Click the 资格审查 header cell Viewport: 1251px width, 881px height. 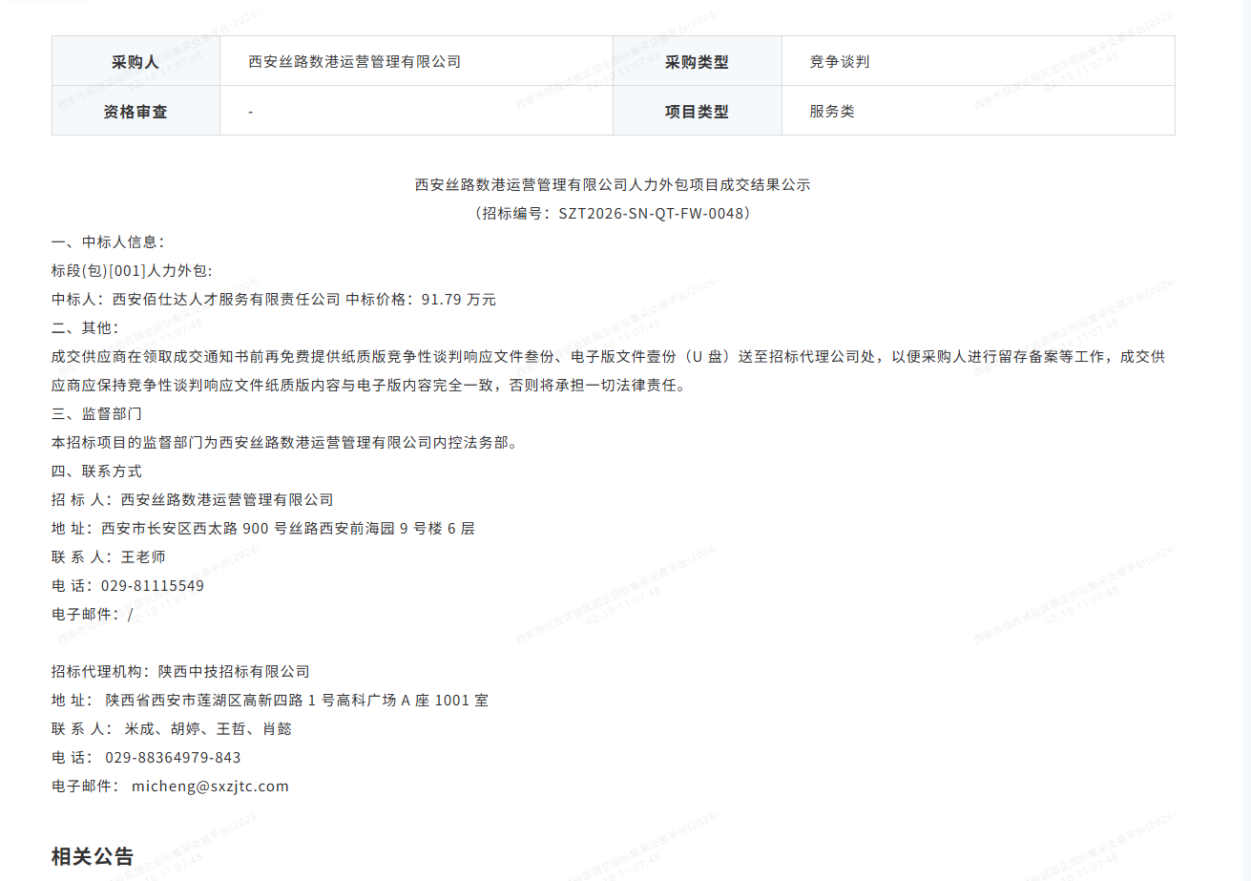pos(135,112)
